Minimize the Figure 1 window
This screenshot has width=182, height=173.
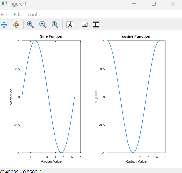coord(134,4)
